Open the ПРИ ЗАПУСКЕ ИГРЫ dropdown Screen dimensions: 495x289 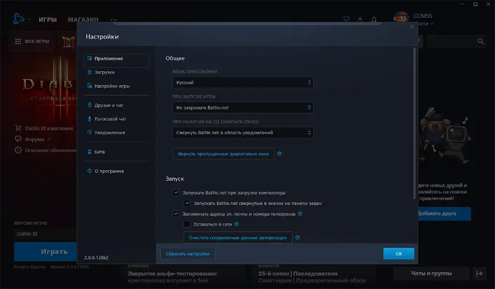[x=243, y=107]
